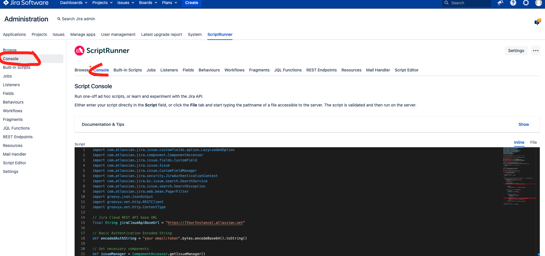Expand the Plans dropdown menu
Viewport: 545px width, 256px height.
pos(169,3)
